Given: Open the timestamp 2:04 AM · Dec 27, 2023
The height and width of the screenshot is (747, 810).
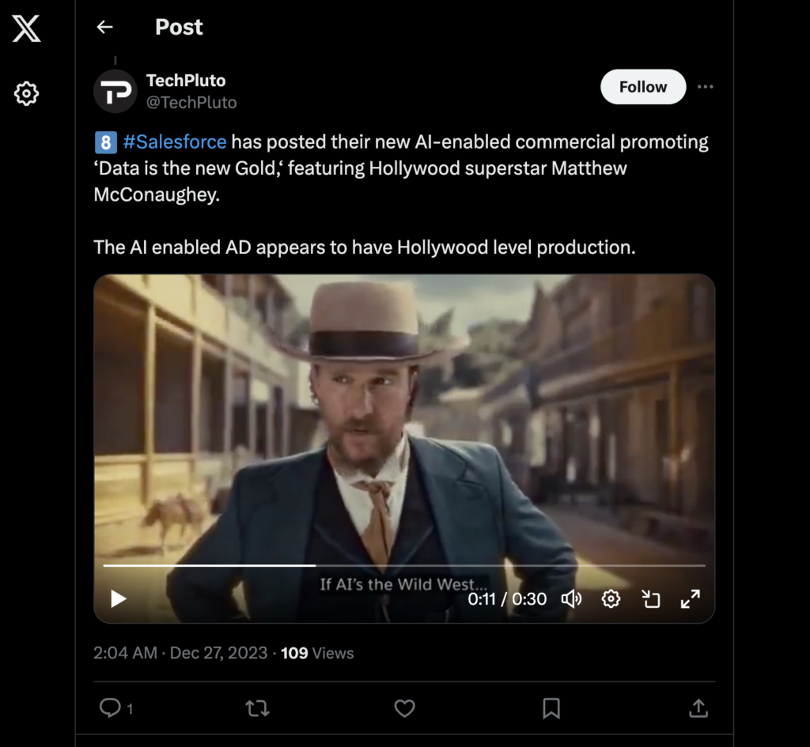Looking at the screenshot, I should pos(180,653).
